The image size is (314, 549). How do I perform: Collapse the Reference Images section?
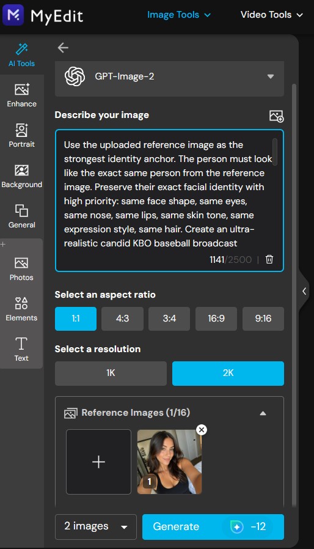(x=263, y=413)
